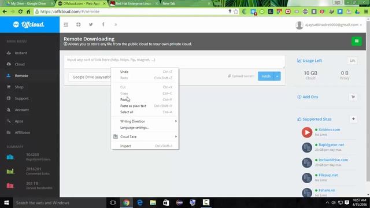370x208 pixels.
Task: Expand the top bar more arrow
Action: pyautogui.click(x=116, y=24)
